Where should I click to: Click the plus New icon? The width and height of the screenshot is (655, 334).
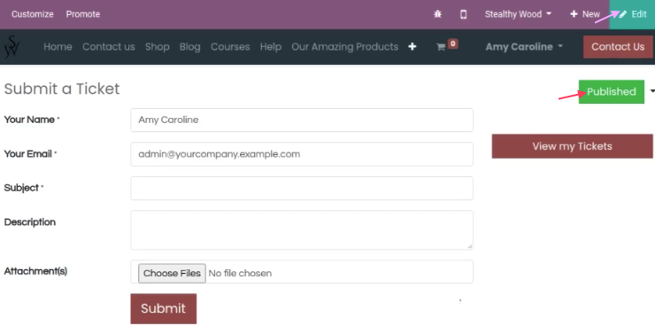(574, 14)
